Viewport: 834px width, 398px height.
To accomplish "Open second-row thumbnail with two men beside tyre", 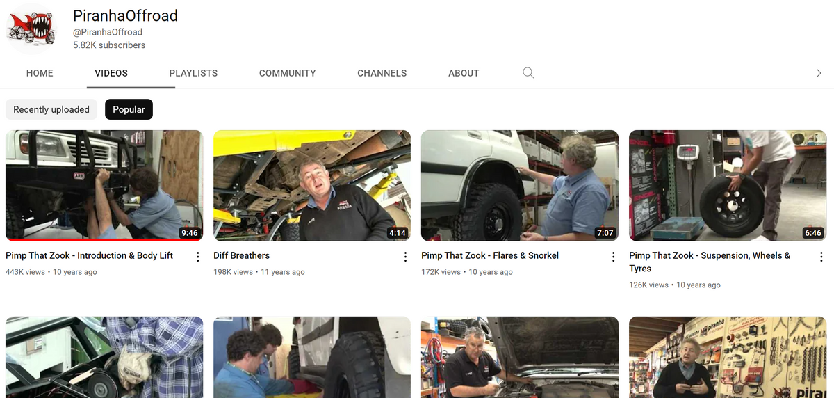I will [x=312, y=358].
